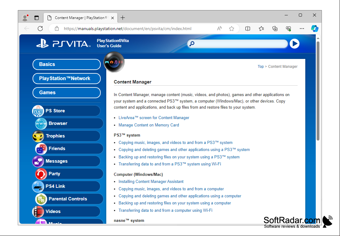
Task: Click the Videos film reel icon
Action: [x=38, y=211]
